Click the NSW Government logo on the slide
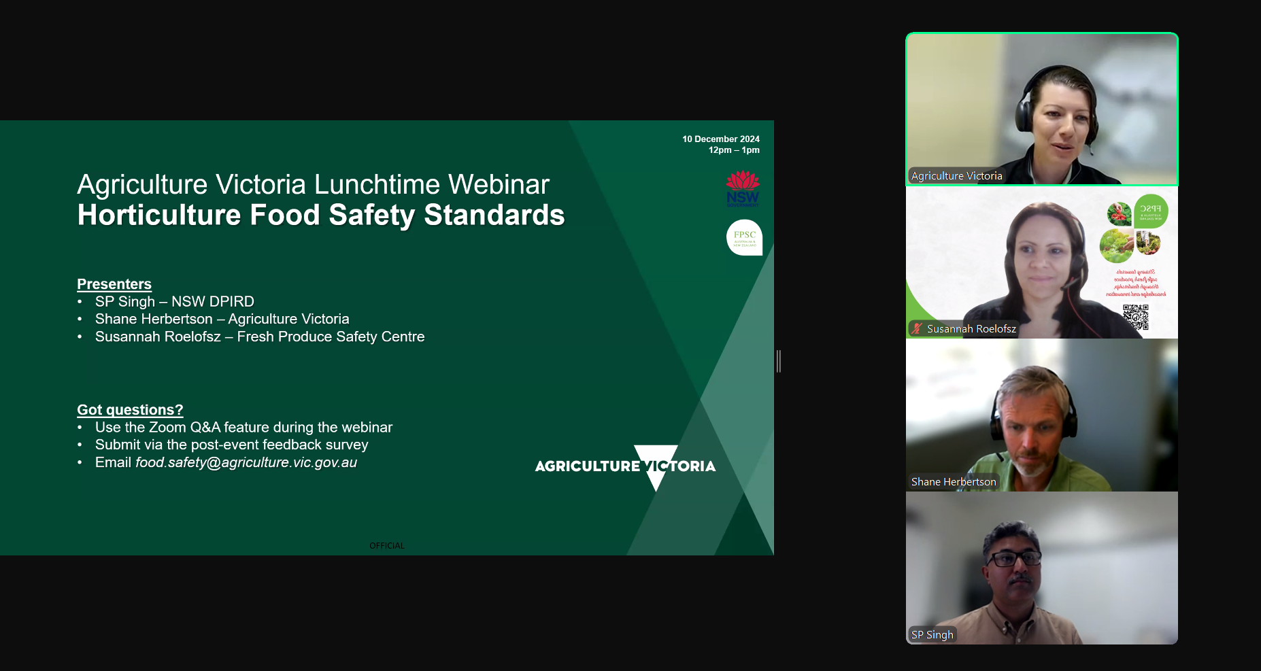 743,189
